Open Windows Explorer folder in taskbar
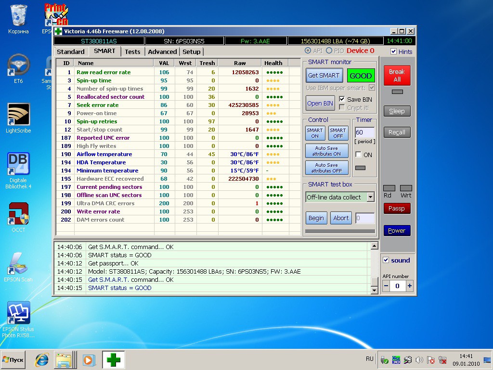The image size is (493, 370). click(64, 359)
